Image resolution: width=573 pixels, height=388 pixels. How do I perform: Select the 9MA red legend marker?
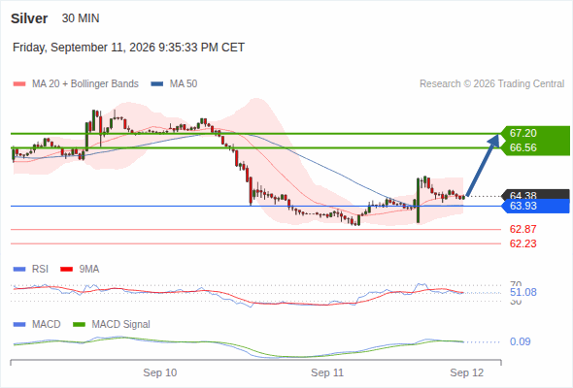pyautogui.click(x=66, y=270)
